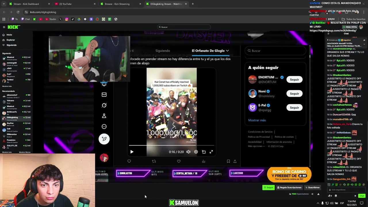Open Chrome tab search dropdown arrow
Image resolution: width=368 pixels, height=207 pixels.
tap(4, 4)
